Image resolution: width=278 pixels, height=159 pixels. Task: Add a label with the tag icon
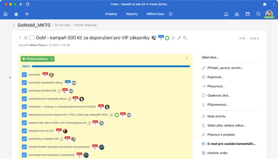pos(185,38)
